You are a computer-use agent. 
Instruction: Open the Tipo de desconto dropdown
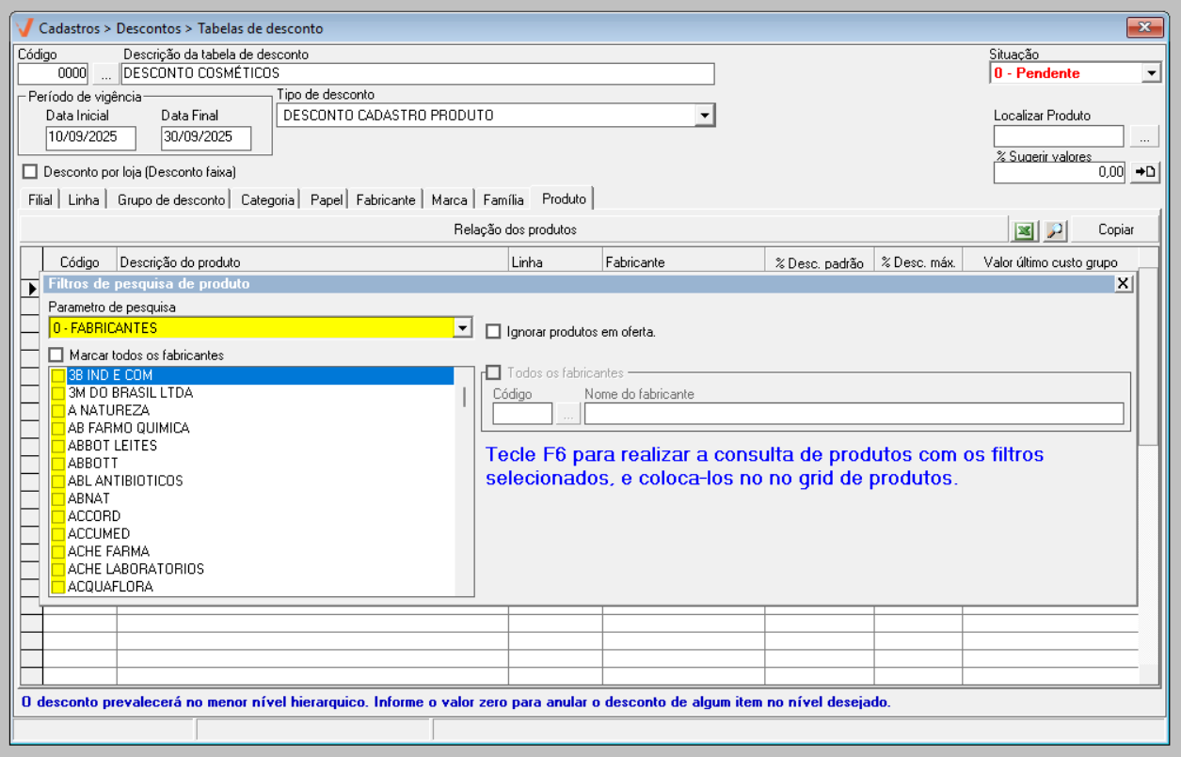pos(704,116)
